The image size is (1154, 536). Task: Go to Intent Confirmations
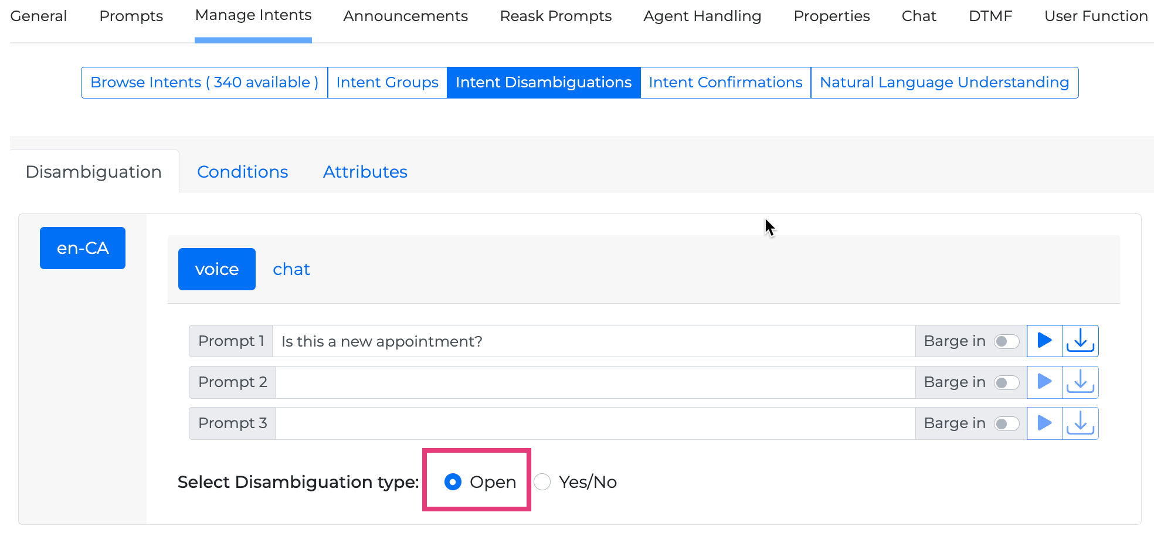point(725,83)
